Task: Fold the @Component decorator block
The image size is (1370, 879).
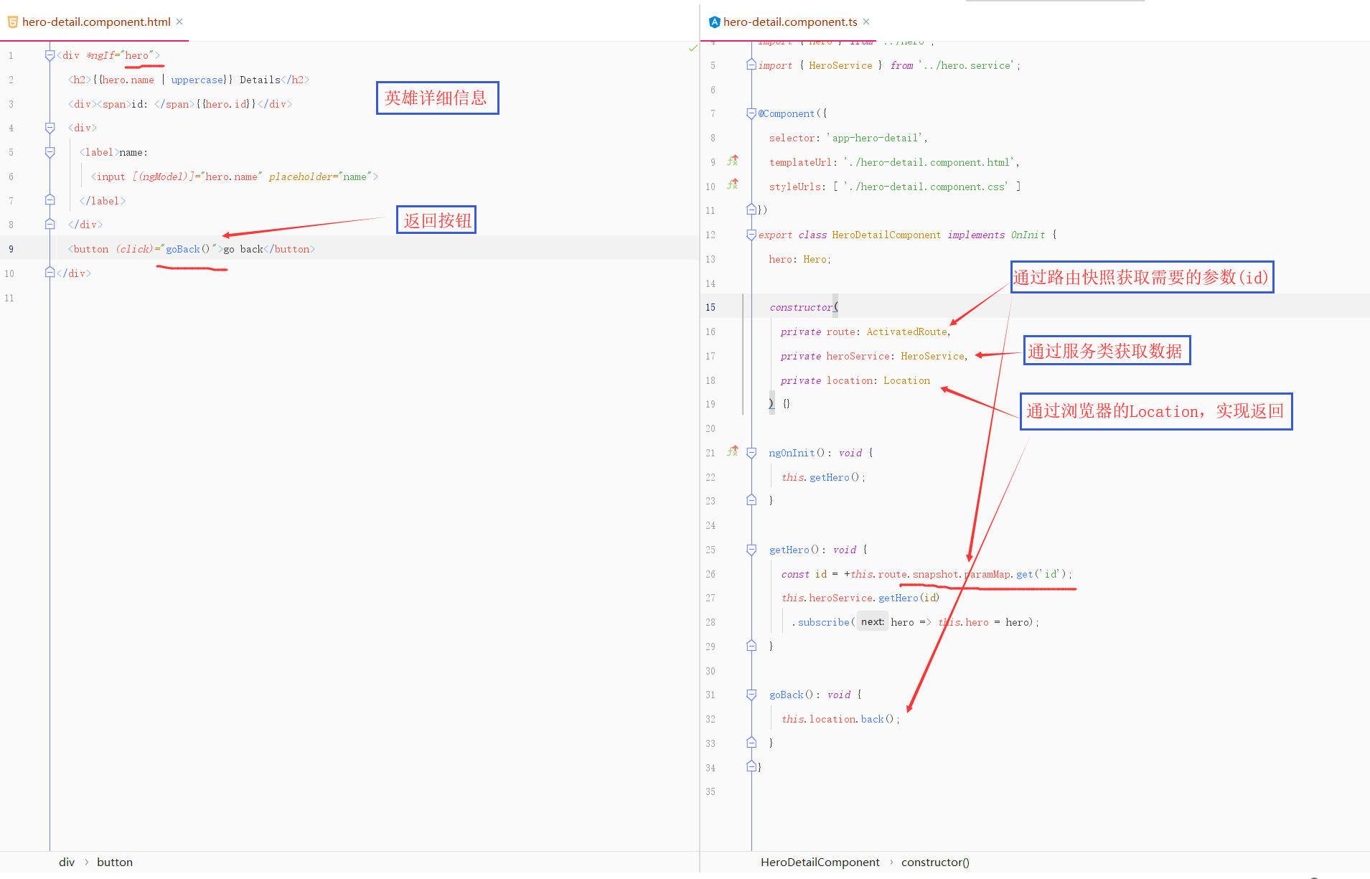Action: [x=751, y=113]
